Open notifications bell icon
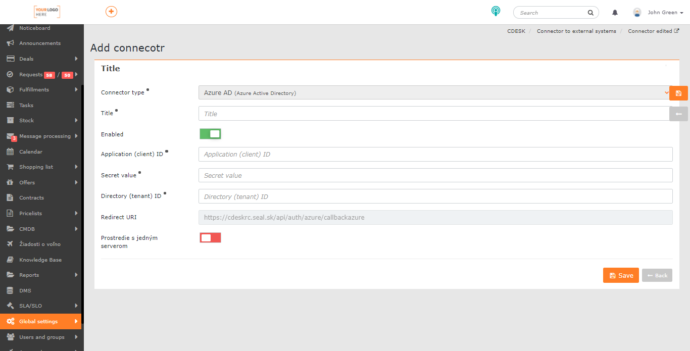Viewport: 690px width, 351px height. (x=615, y=13)
